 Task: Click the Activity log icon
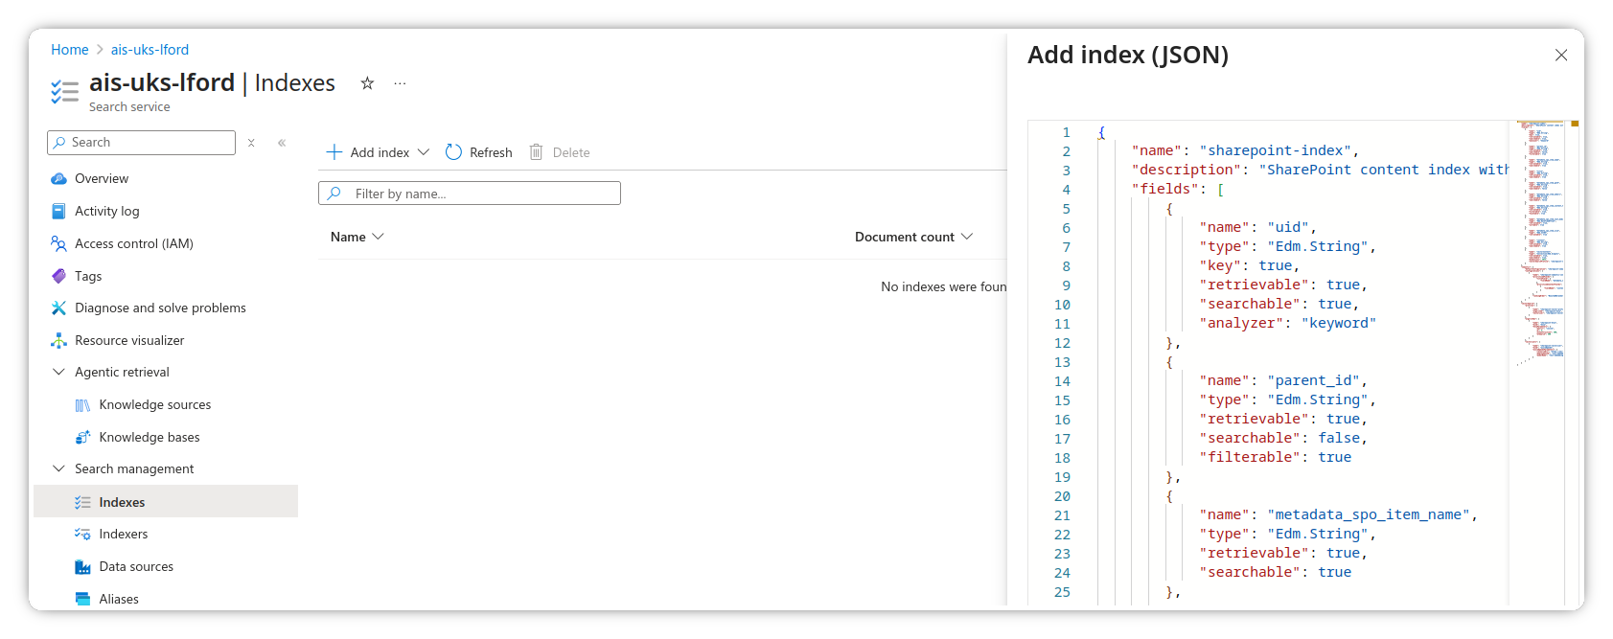pyautogui.click(x=58, y=212)
